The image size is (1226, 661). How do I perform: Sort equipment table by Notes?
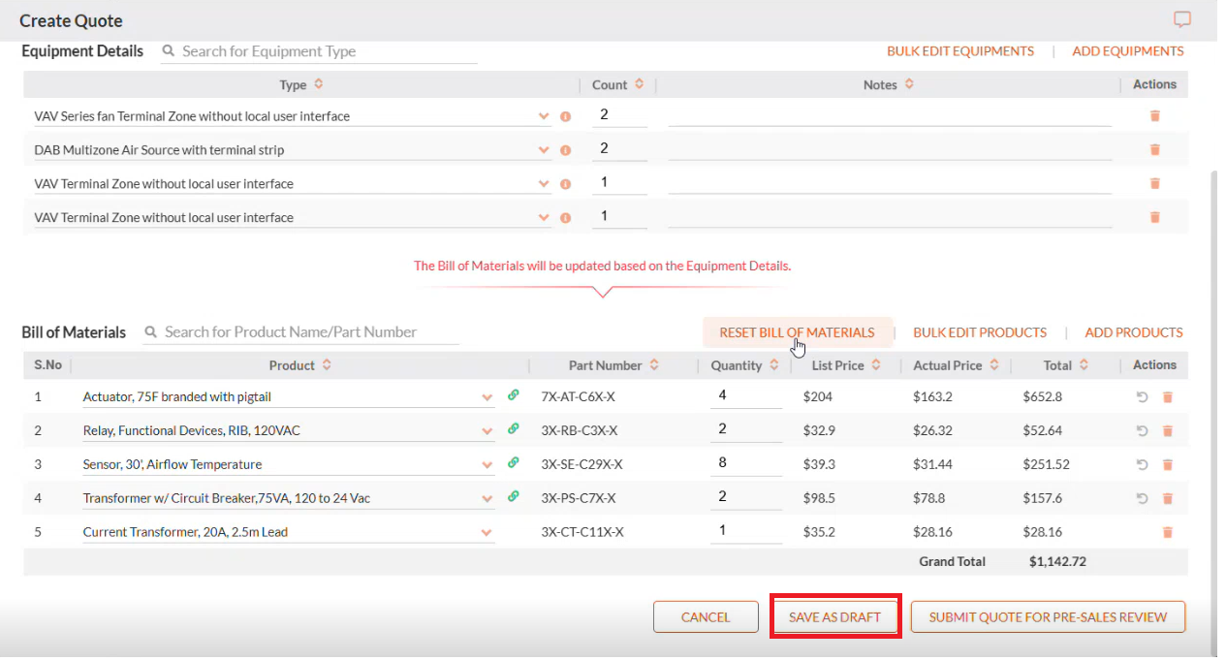[909, 84]
